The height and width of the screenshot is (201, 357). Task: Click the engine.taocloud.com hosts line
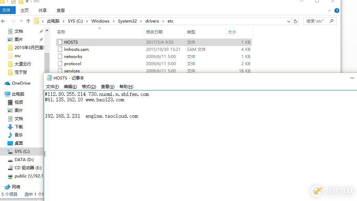pyautogui.click(x=91, y=116)
